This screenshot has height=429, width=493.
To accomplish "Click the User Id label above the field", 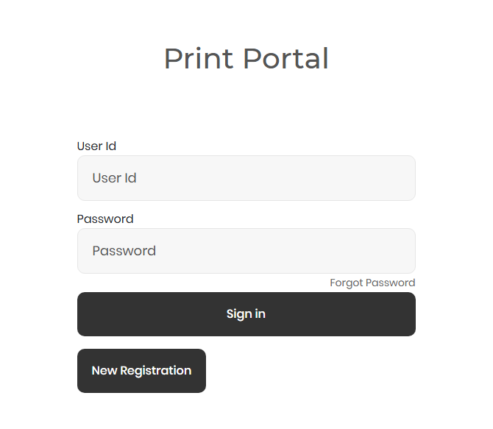I will point(96,146).
